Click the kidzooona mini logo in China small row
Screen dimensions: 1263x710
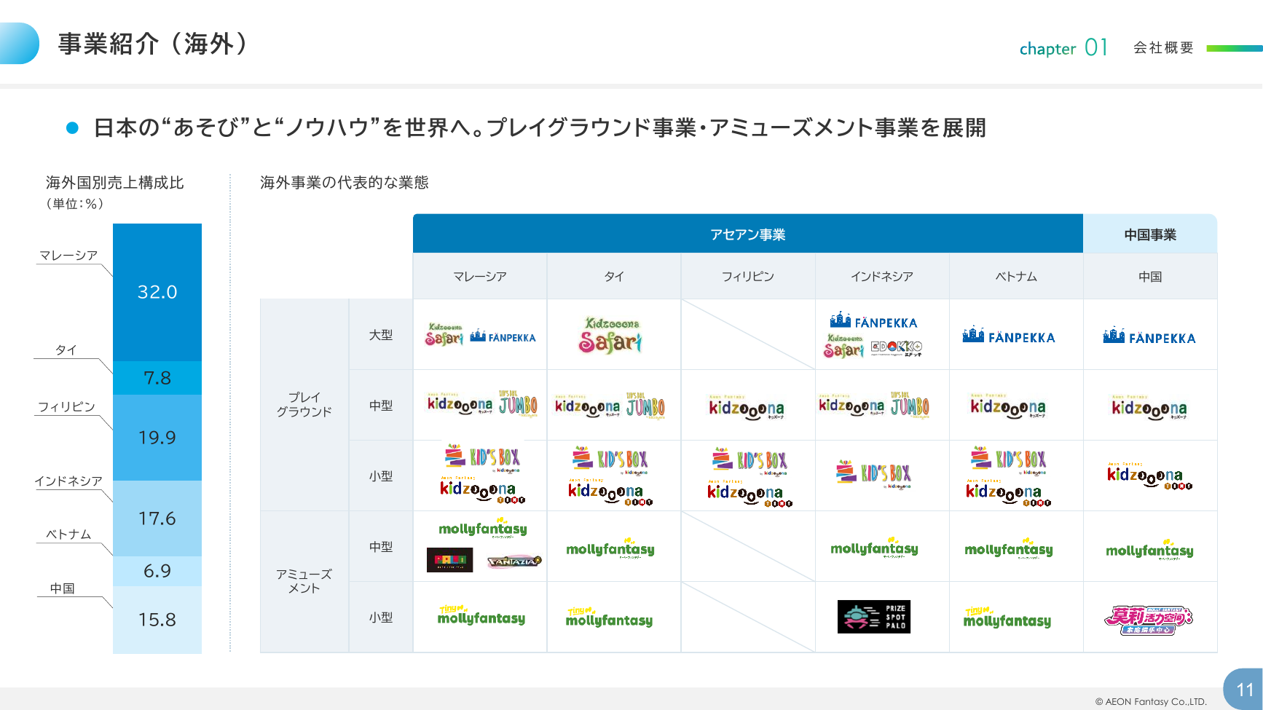(x=1149, y=476)
